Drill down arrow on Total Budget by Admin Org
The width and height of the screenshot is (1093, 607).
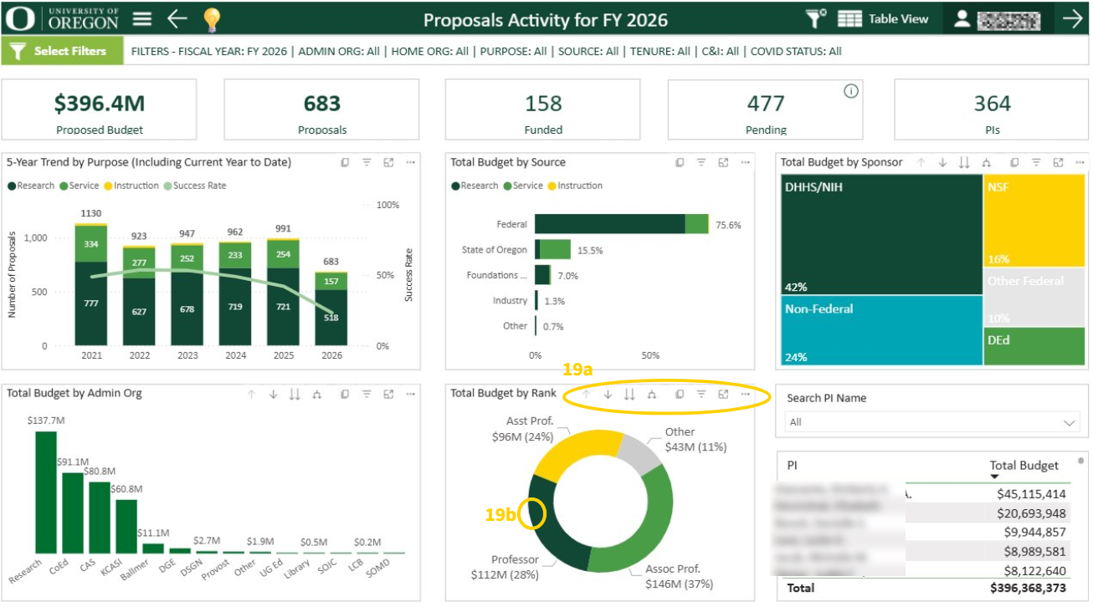click(x=273, y=394)
